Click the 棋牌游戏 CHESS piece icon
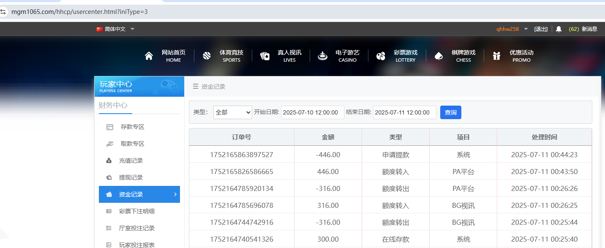 click(x=438, y=55)
